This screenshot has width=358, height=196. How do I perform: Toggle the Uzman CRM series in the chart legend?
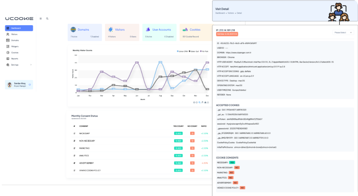(182, 51)
